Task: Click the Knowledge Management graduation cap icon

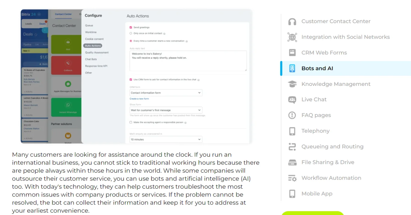Action: point(292,84)
